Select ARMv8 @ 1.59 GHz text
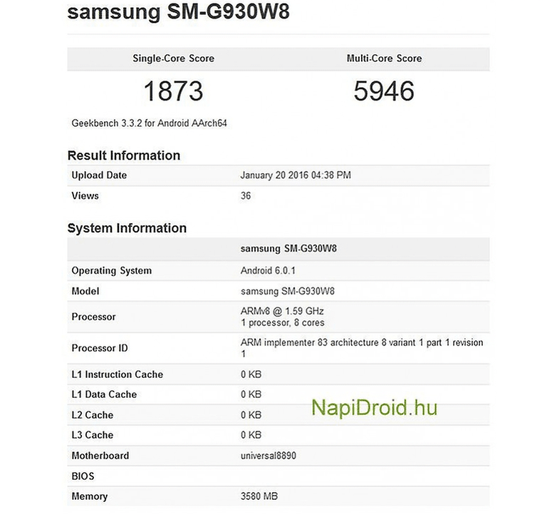Image resolution: width=557 pixels, height=517 pixels. pyautogui.click(x=282, y=312)
